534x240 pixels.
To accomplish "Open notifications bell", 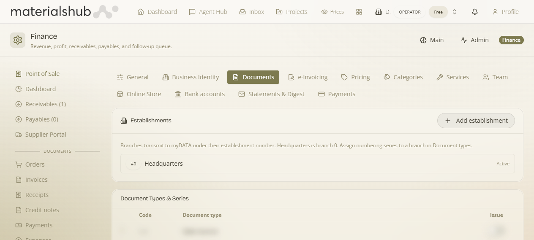I will 475,12.
